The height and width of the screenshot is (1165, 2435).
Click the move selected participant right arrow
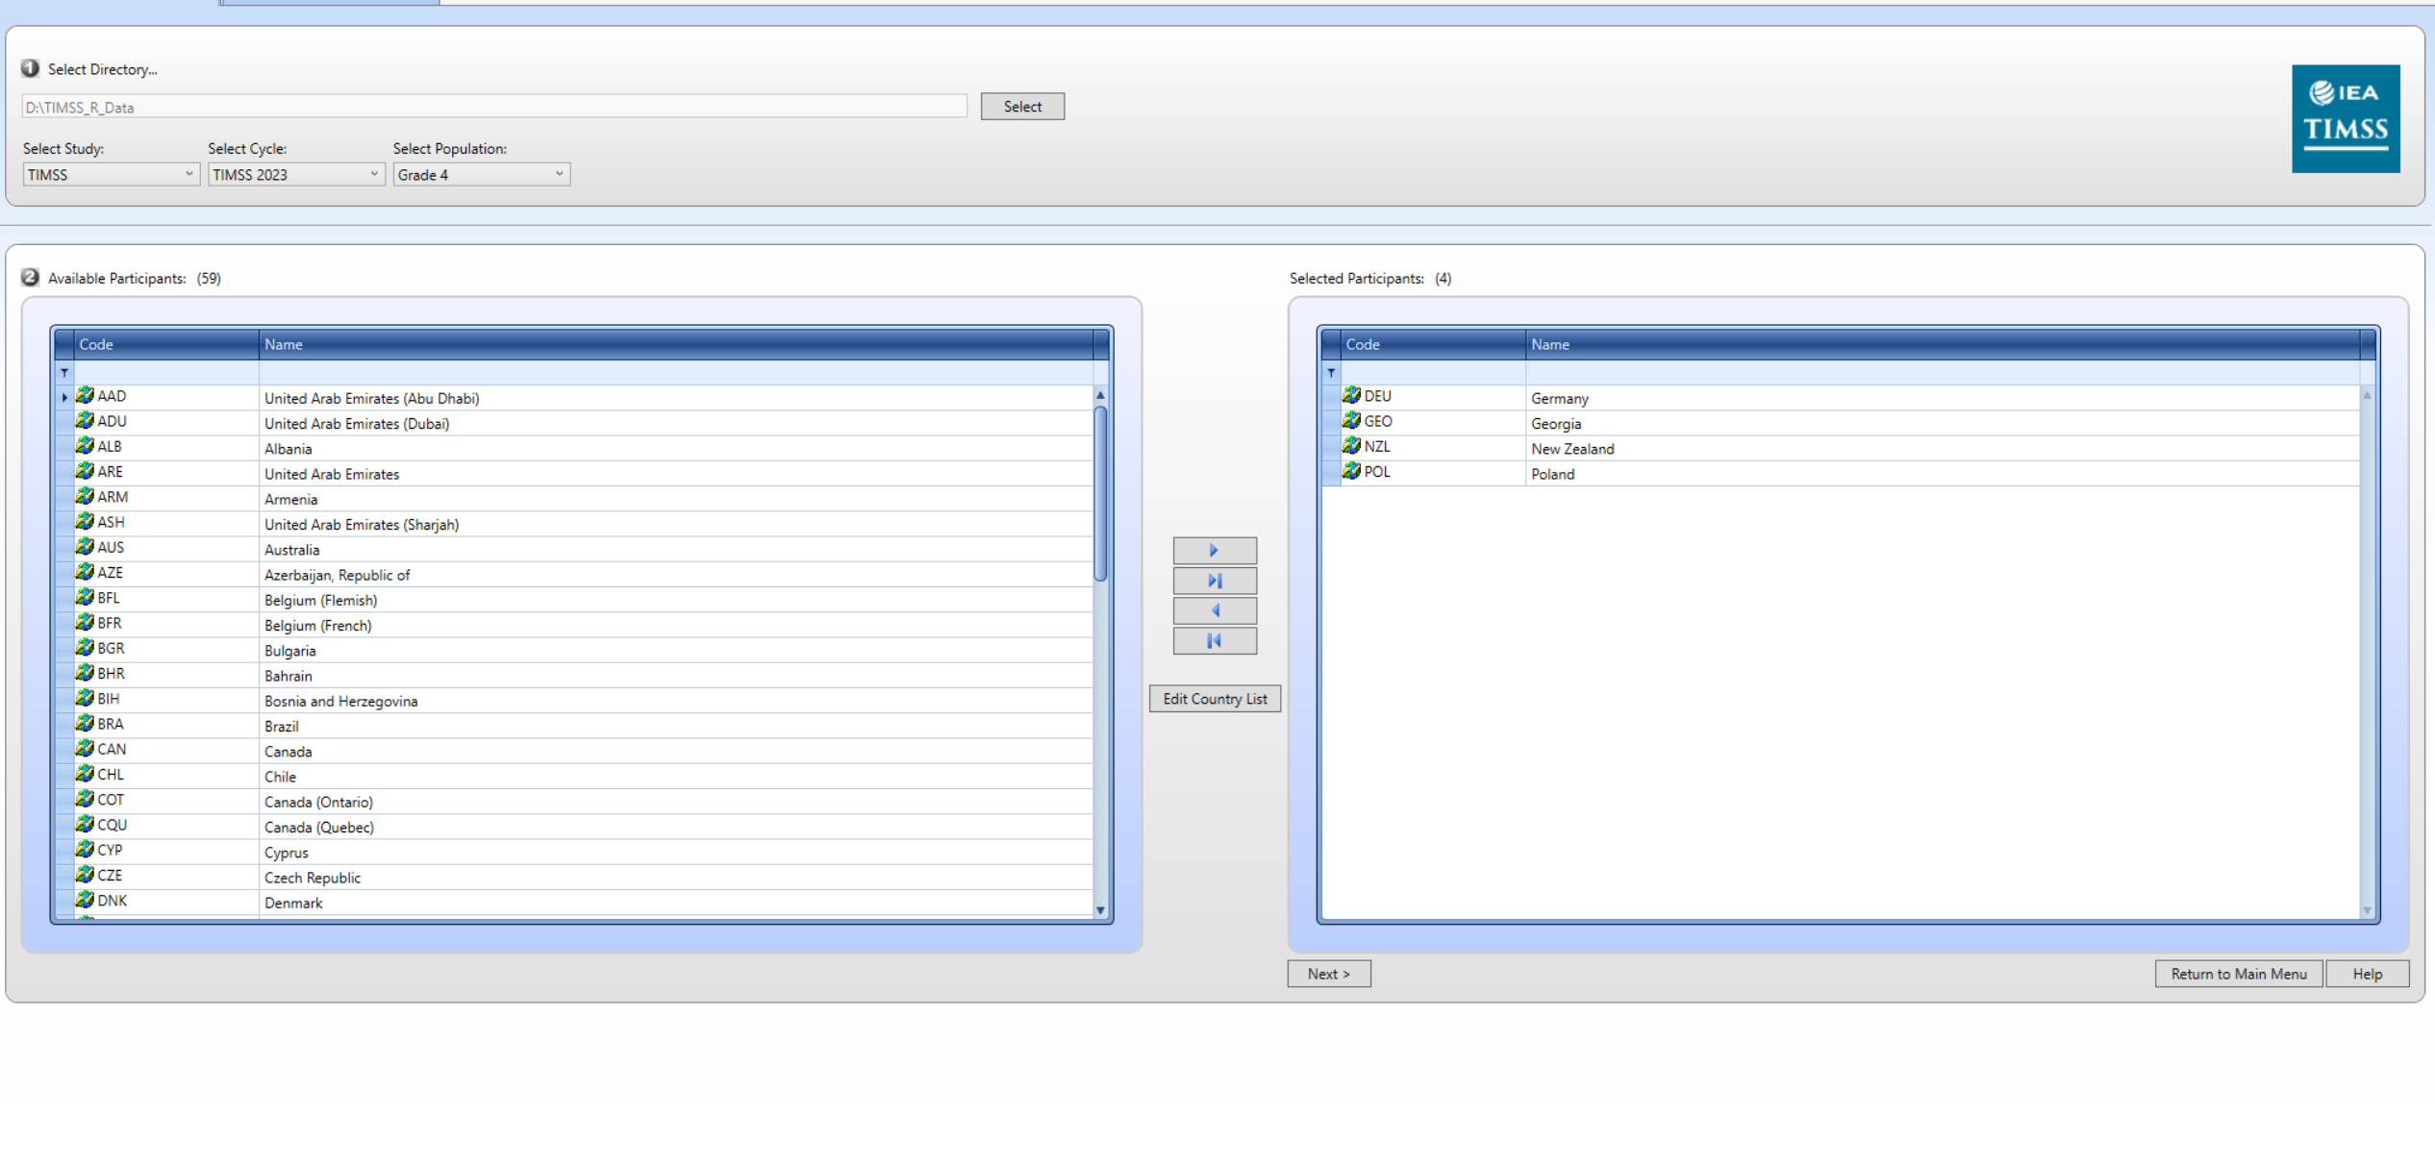coord(1214,551)
